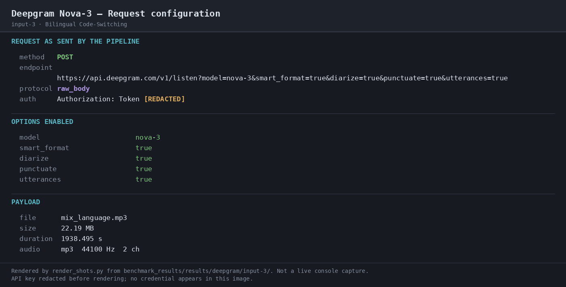Click the 'PAYLOAD' heading
This screenshot has width=566, height=287.
point(25,202)
